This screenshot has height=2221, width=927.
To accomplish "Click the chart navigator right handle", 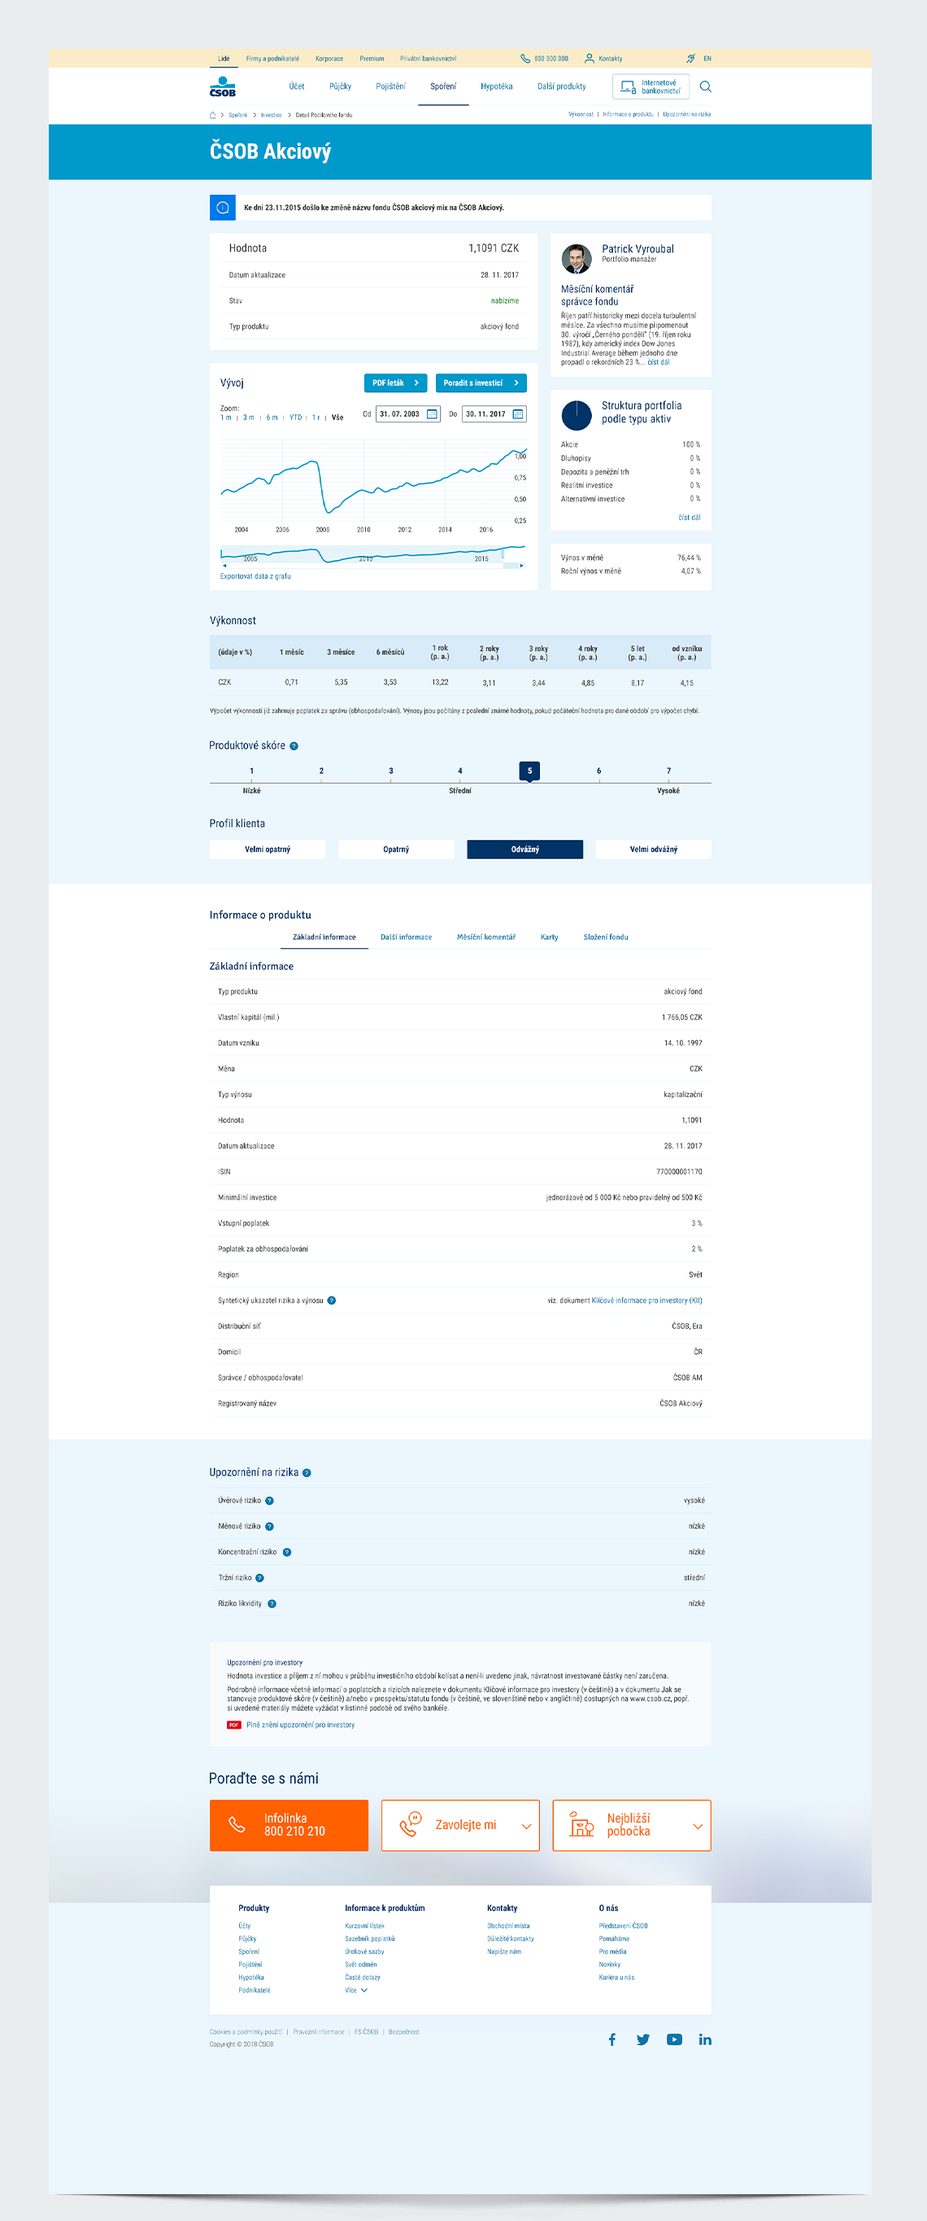I will pyautogui.click(x=503, y=553).
